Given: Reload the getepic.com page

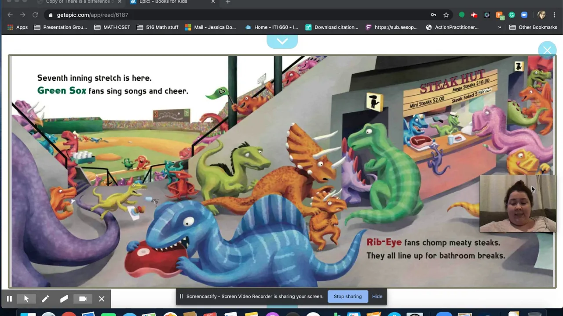Looking at the screenshot, I should [x=35, y=15].
